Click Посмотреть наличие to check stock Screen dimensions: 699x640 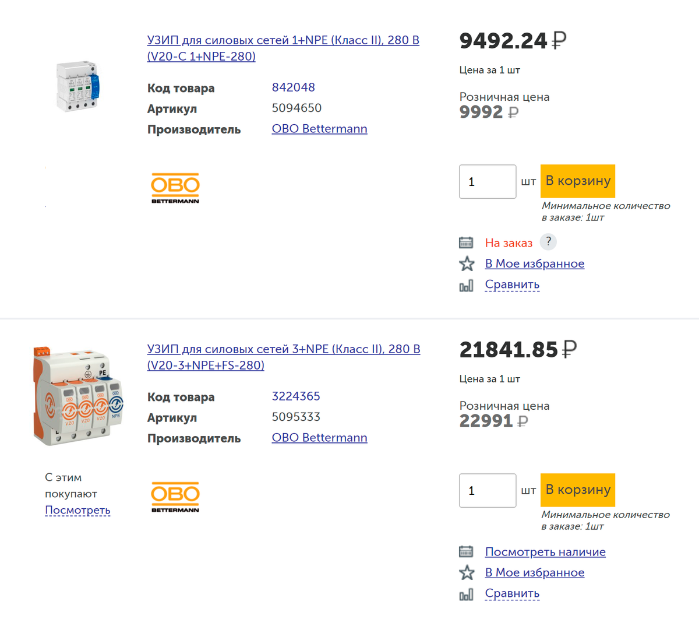point(545,552)
